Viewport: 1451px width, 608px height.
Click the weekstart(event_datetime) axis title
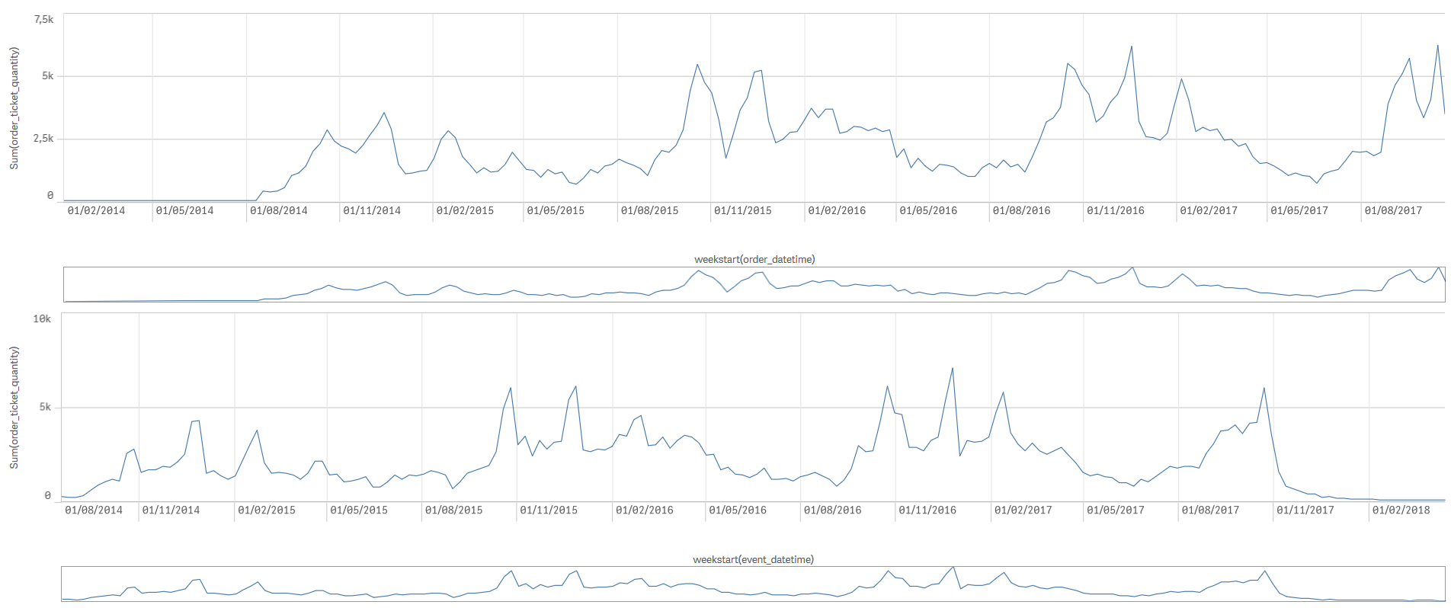753,559
